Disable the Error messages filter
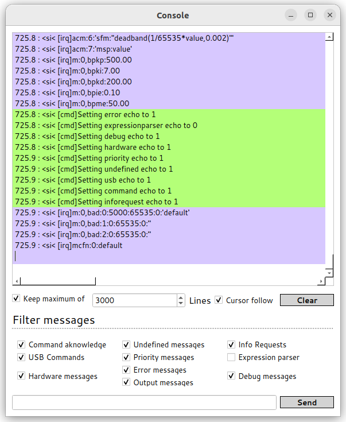Viewport: 346px width, 422px height. click(x=126, y=370)
